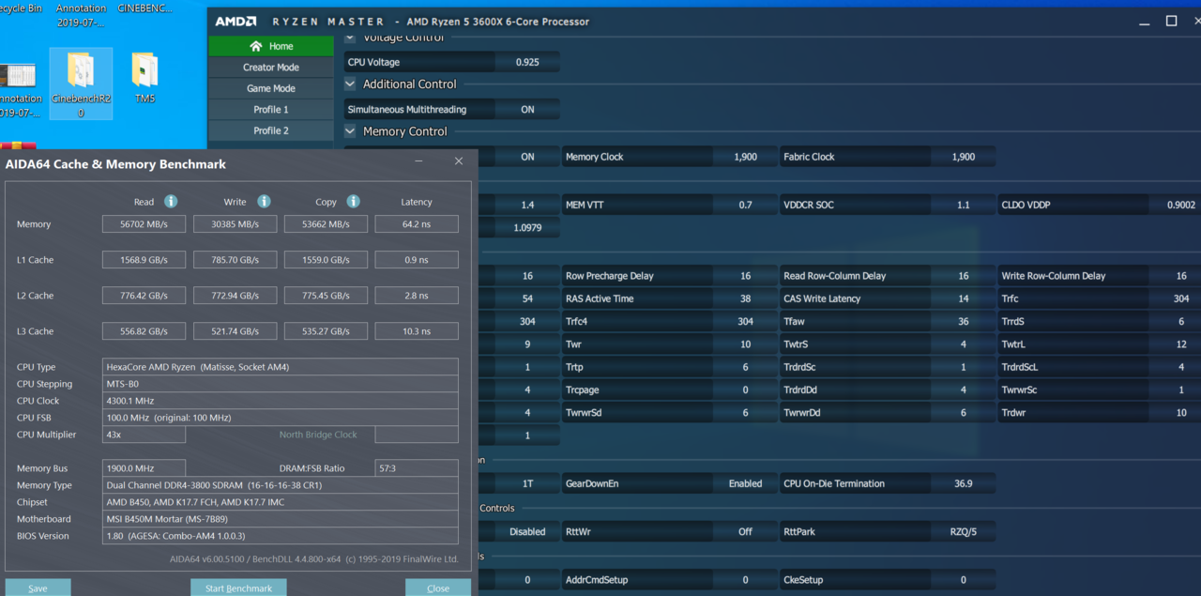Click the L3 Cache Copy result 535.27 GB/s
Image resolution: width=1201 pixels, height=596 pixels.
[326, 331]
